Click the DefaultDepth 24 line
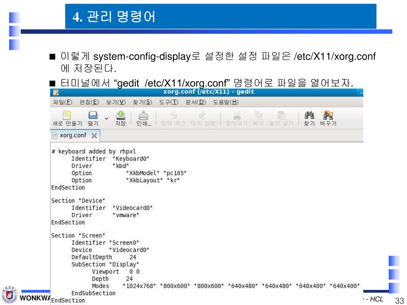 [104, 257]
